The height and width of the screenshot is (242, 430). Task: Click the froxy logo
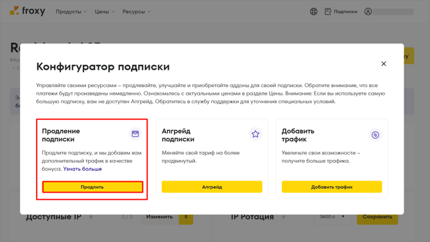28,12
